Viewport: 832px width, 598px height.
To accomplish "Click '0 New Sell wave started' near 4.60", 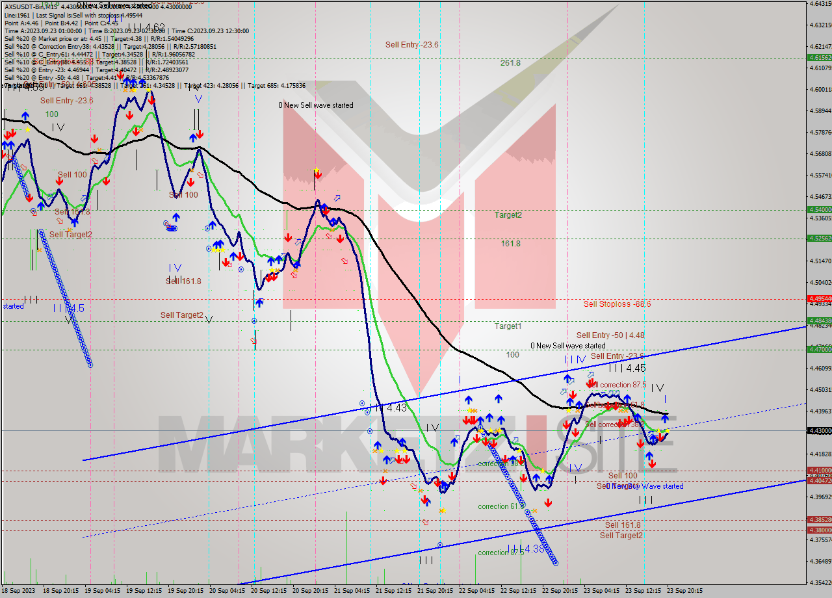I will (316, 105).
